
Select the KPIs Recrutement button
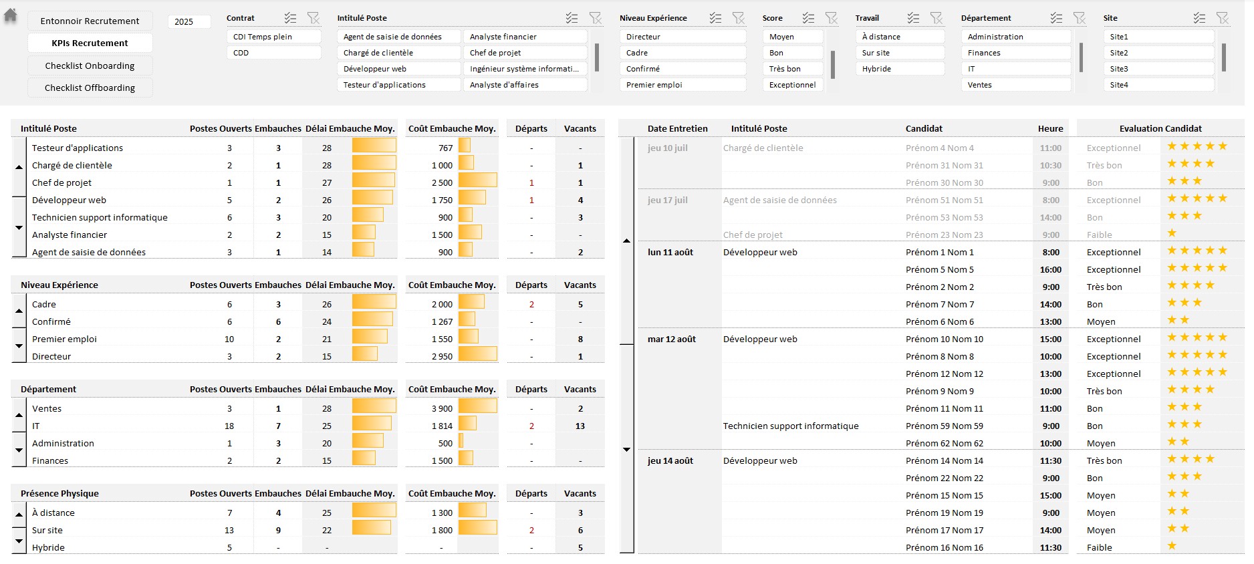[90, 43]
